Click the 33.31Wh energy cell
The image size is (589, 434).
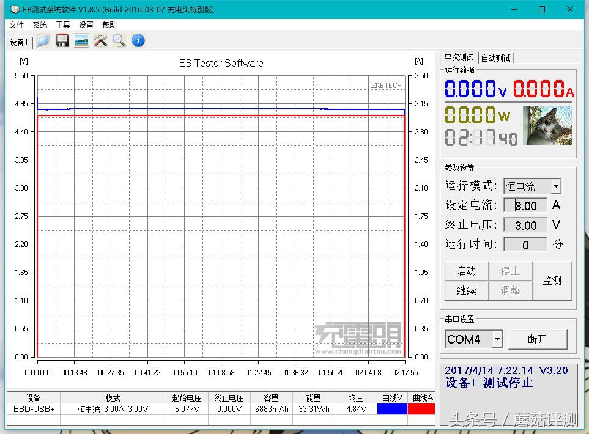click(314, 409)
